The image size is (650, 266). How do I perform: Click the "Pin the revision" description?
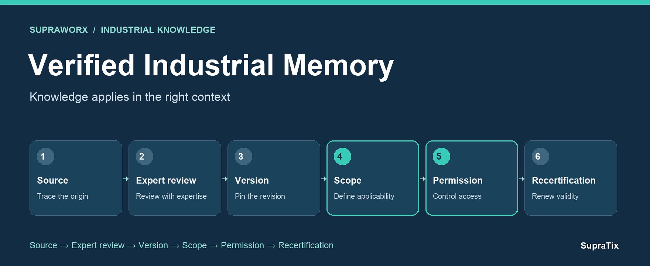(x=260, y=196)
